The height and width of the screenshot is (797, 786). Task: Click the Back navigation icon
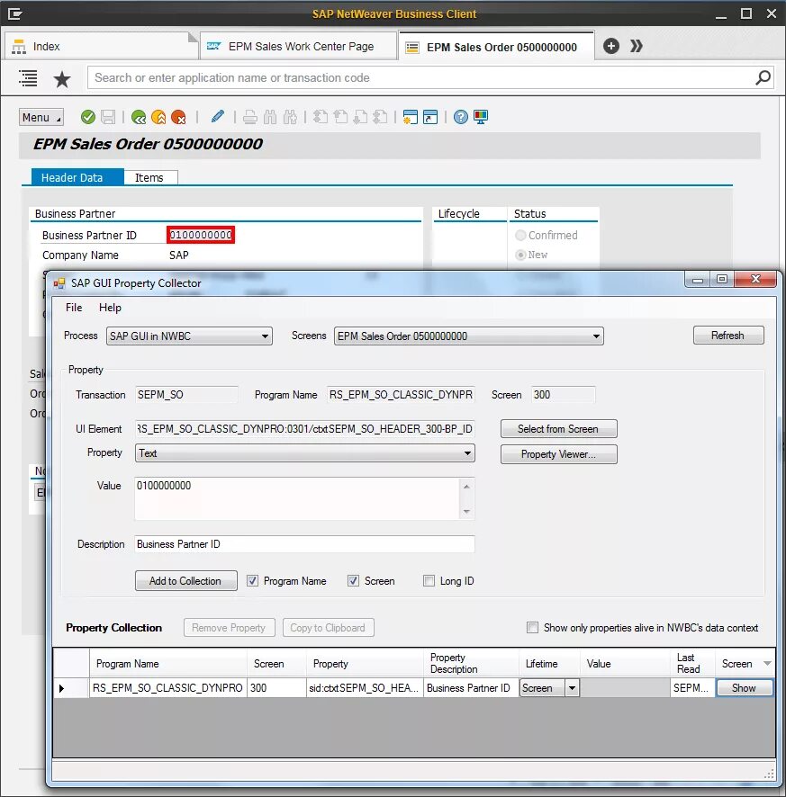[x=140, y=117]
